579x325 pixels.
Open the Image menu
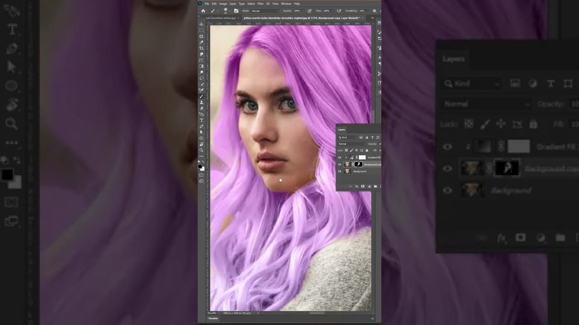(x=223, y=4)
